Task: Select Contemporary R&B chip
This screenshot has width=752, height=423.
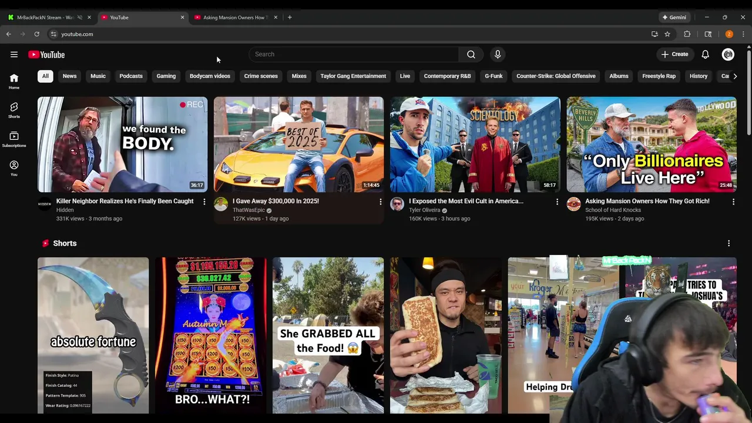Action: tap(447, 76)
